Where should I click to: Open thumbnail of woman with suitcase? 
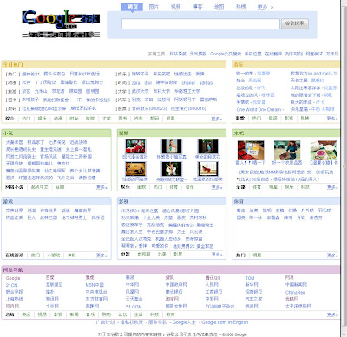point(287,151)
